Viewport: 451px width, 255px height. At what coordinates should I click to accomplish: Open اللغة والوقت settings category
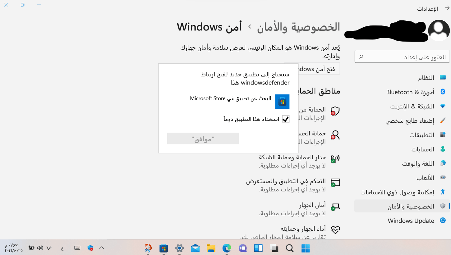[402, 163]
